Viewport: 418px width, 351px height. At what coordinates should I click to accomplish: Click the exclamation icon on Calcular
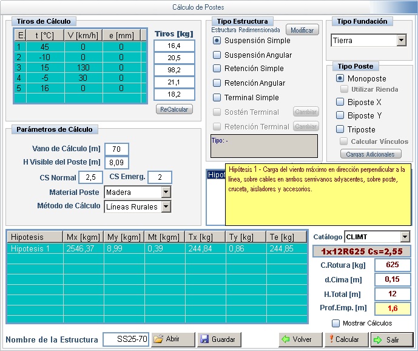pos(331,339)
